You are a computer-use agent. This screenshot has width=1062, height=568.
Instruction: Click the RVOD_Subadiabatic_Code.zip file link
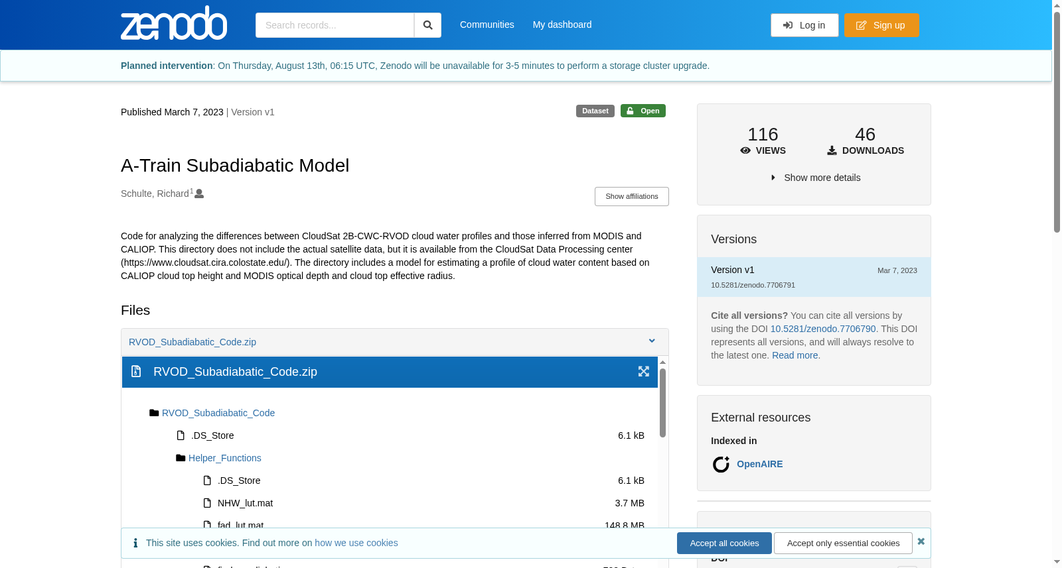click(x=192, y=342)
